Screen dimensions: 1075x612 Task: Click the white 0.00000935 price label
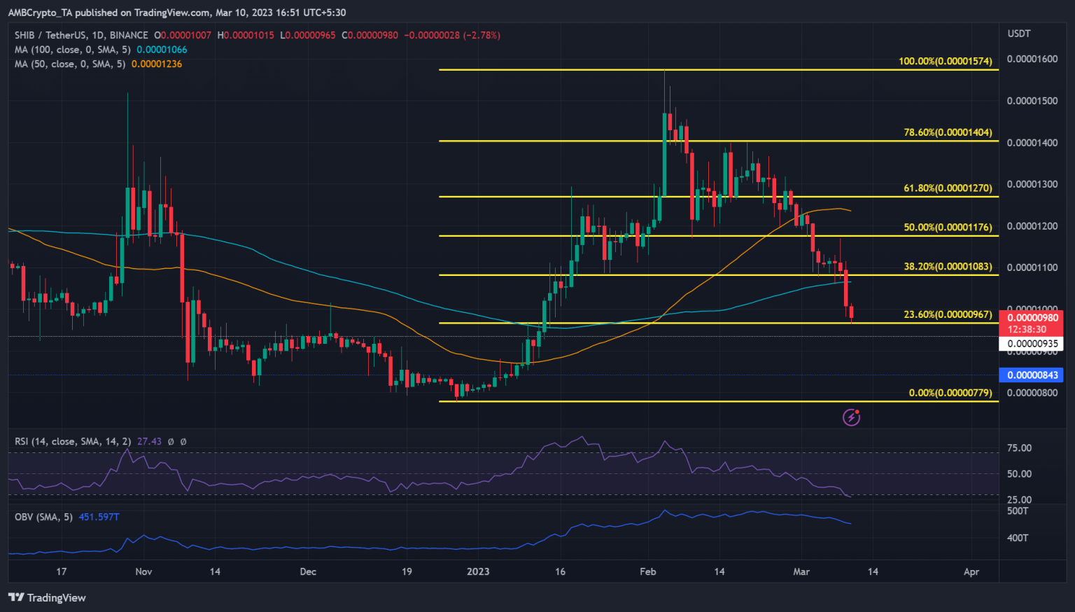[x=1032, y=344]
